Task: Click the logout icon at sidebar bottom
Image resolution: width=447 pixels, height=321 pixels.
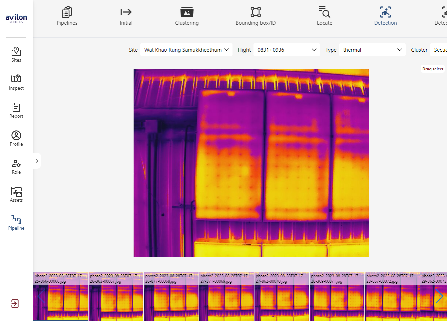Action: tap(15, 304)
